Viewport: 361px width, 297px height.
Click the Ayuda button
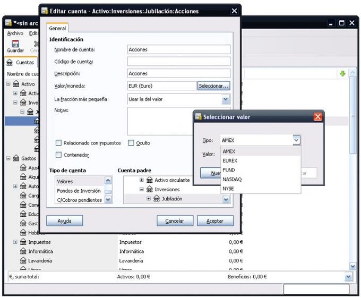coord(65,220)
